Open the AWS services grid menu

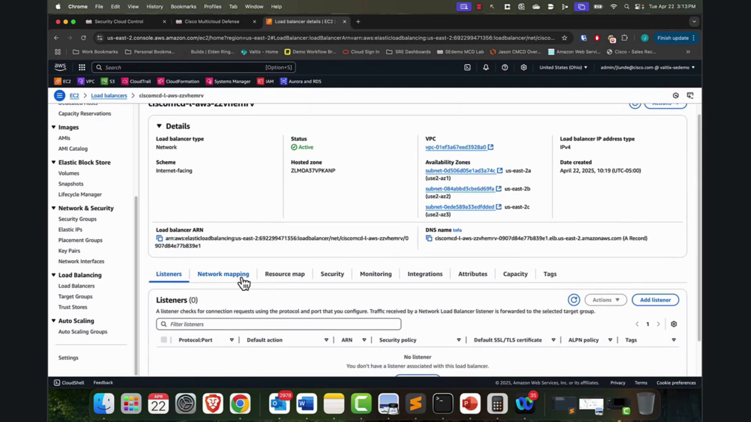point(82,67)
